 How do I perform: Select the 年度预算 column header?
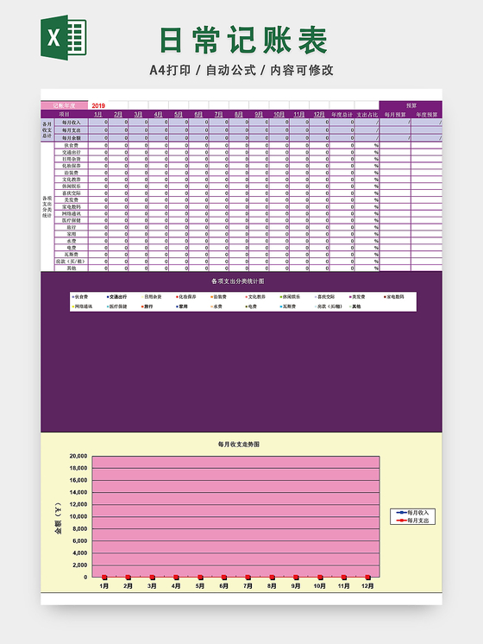[427, 114]
